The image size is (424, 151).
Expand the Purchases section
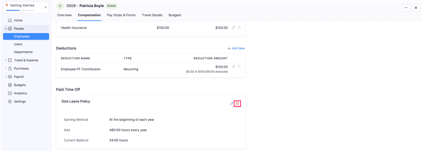[6, 68]
